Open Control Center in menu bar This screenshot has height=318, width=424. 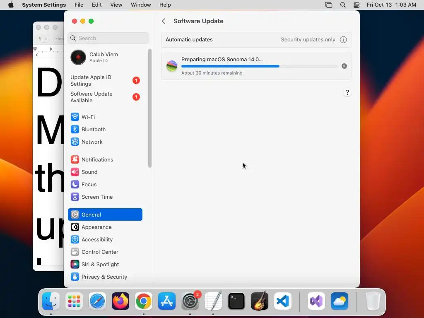point(357,5)
